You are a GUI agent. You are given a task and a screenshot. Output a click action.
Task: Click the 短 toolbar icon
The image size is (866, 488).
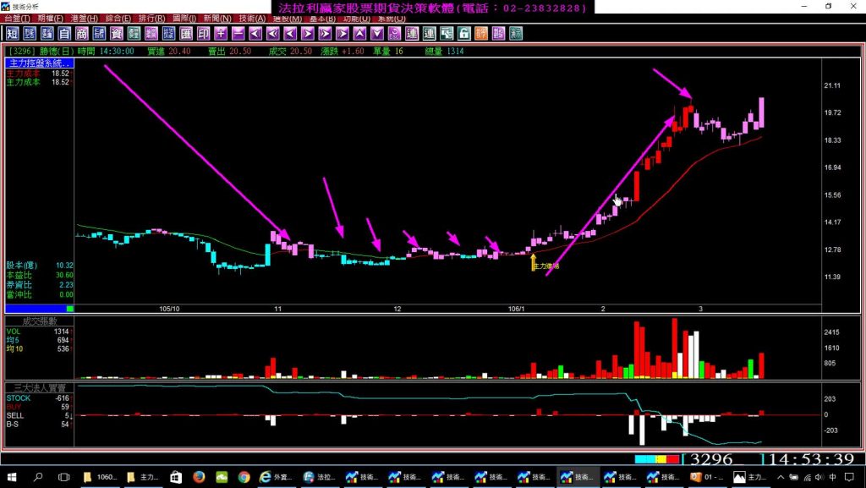point(12,34)
